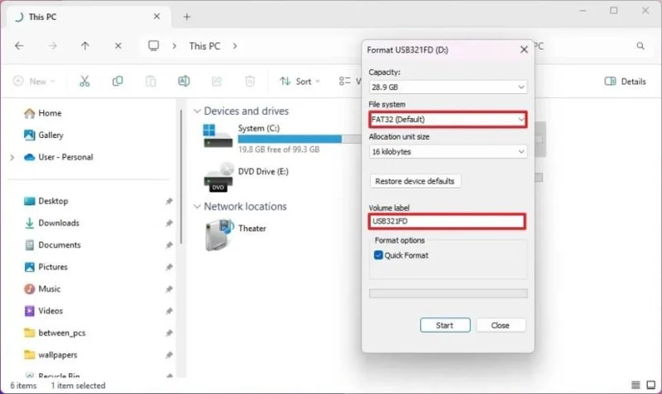Select the Cut scissors icon
Screen dimensions: 662x394
coord(84,81)
